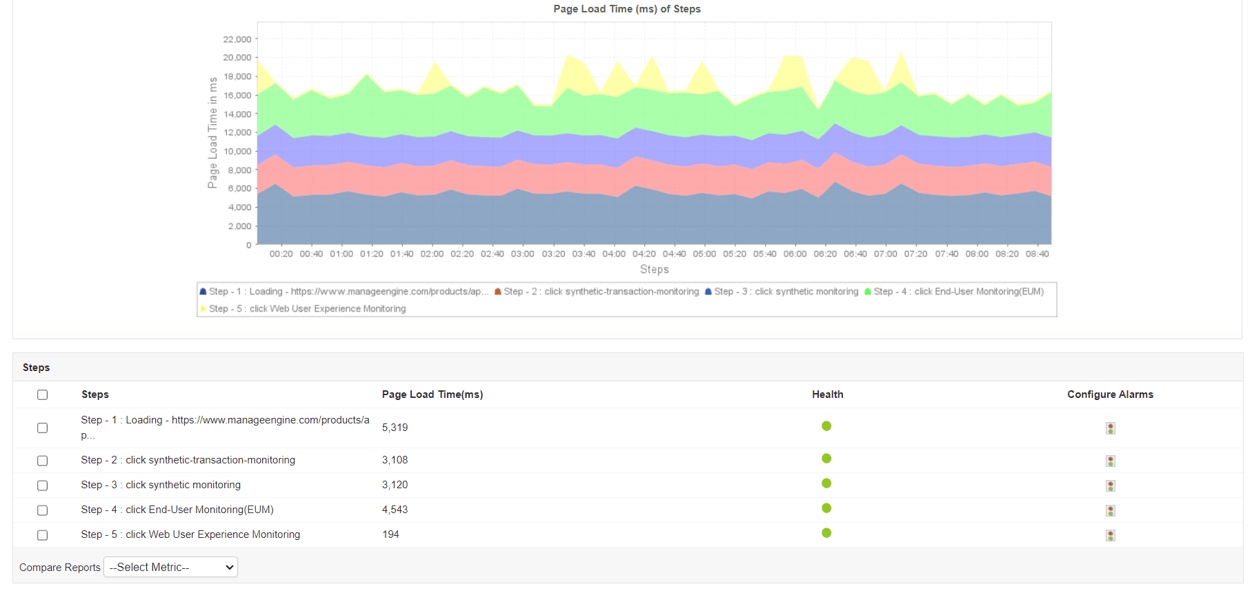The height and width of the screenshot is (591, 1252).
Task: Open alarm configuration icon for Step 4
Action: pyautogui.click(x=1110, y=510)
